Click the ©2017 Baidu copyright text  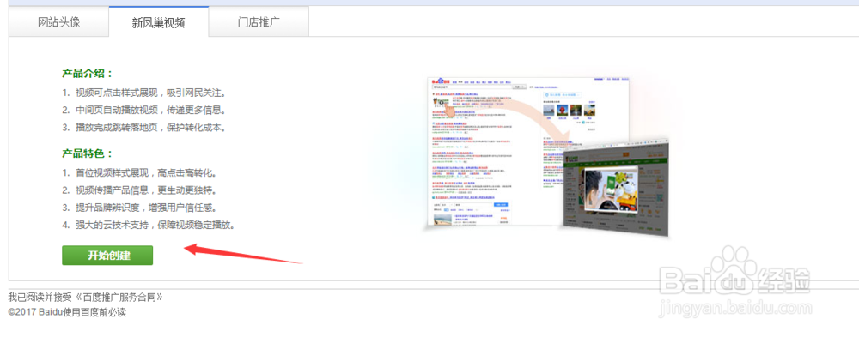35,313
